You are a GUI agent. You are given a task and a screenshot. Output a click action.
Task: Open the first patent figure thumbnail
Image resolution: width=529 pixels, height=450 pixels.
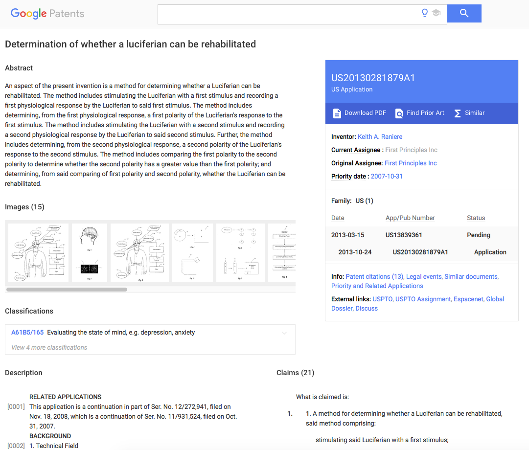click(38, 253)
